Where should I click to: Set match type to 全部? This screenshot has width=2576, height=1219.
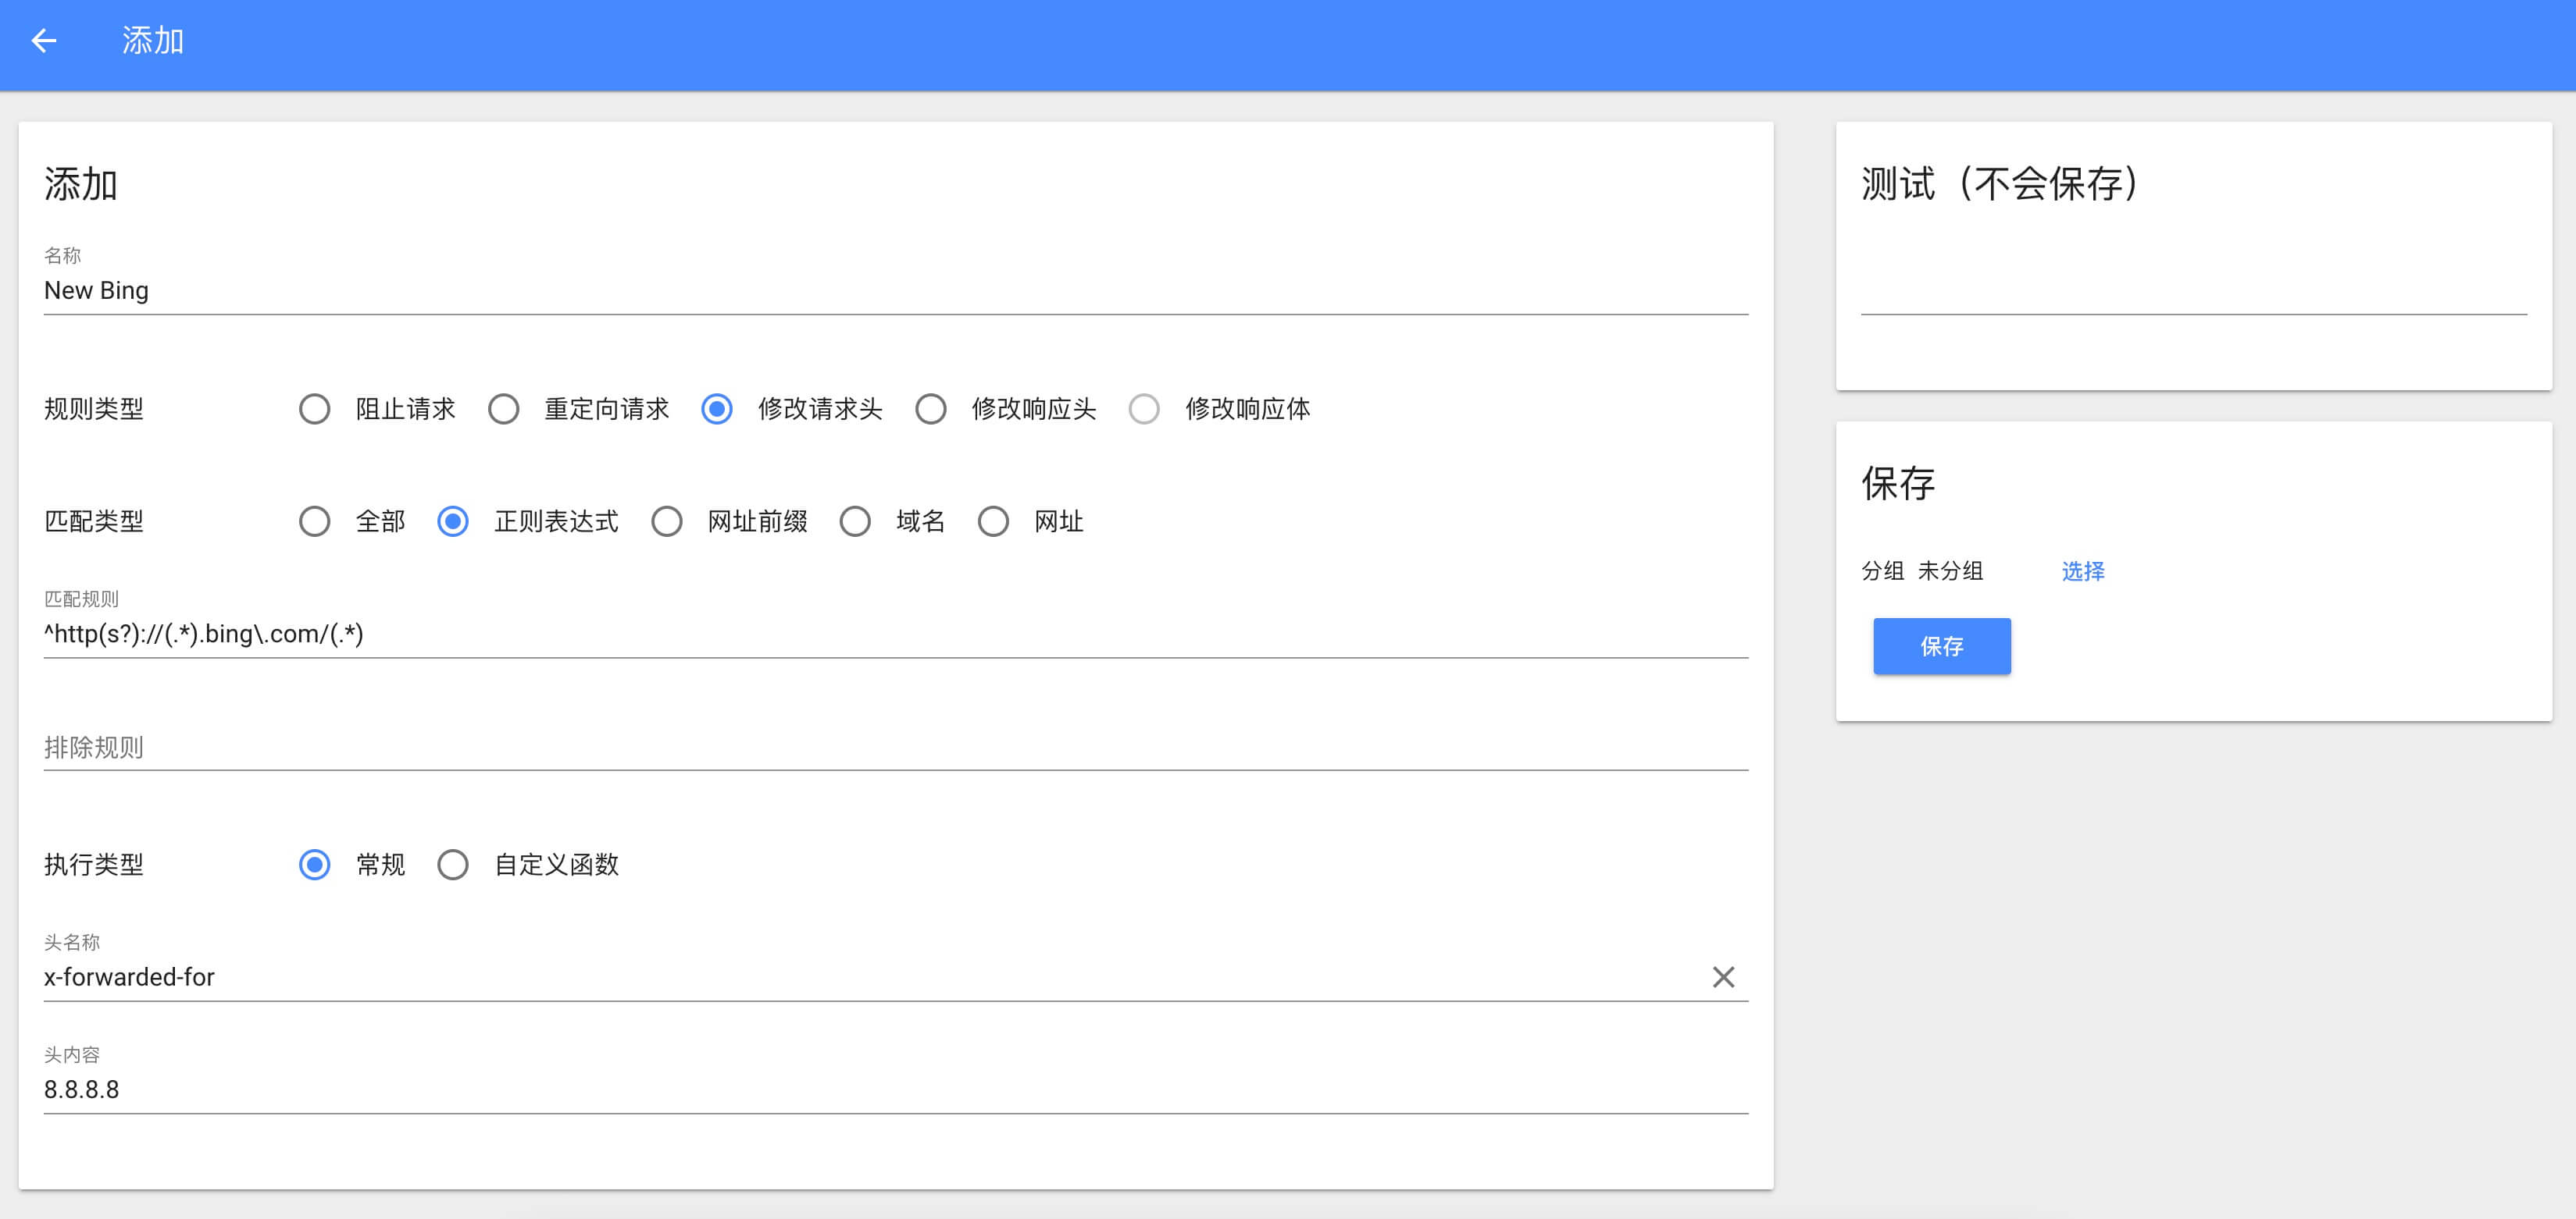pyautogui.click(x=315, y=521)
